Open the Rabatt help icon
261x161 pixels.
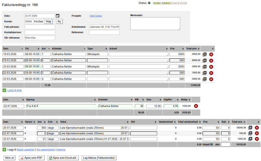(x=212, y=144)
